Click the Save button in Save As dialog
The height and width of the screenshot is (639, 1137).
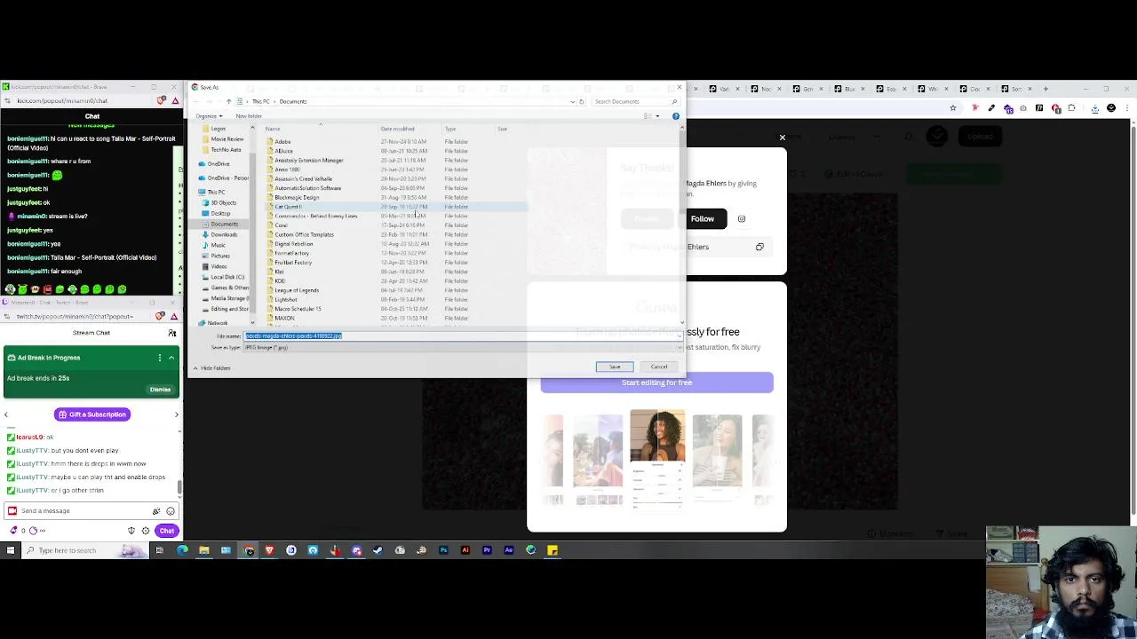[615, 367]
